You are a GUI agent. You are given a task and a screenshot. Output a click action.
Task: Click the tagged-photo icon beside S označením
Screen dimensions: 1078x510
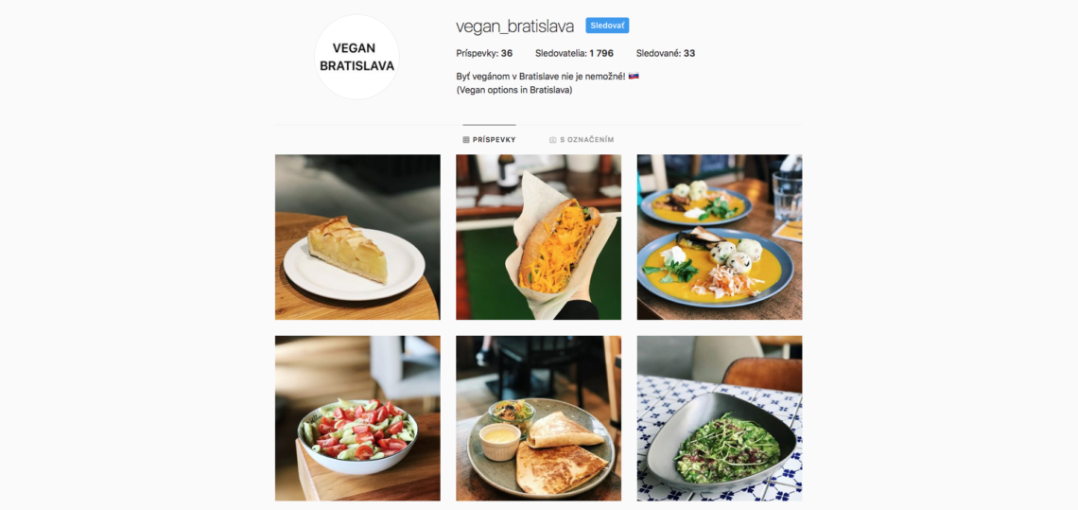click(552, 140)
